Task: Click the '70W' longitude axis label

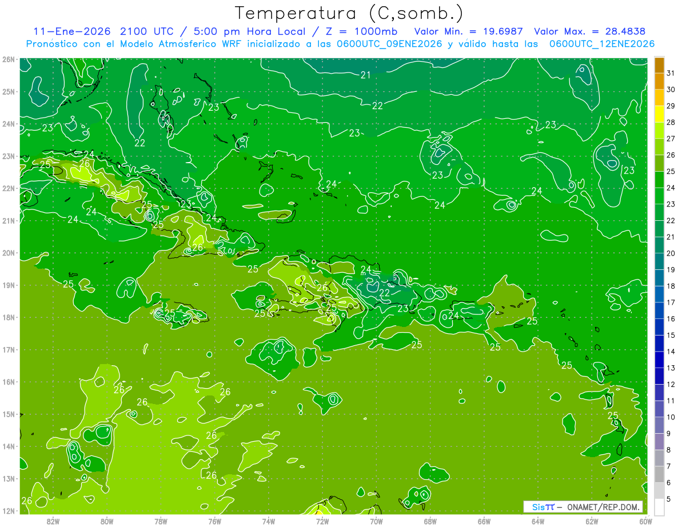Action: tap(376, 521)
